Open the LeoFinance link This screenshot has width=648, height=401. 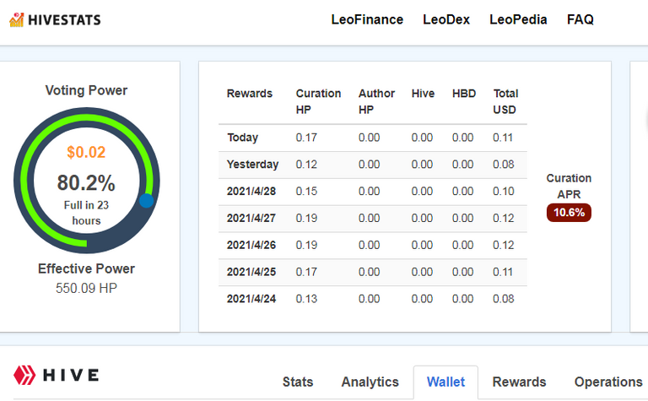click(367, 19)
